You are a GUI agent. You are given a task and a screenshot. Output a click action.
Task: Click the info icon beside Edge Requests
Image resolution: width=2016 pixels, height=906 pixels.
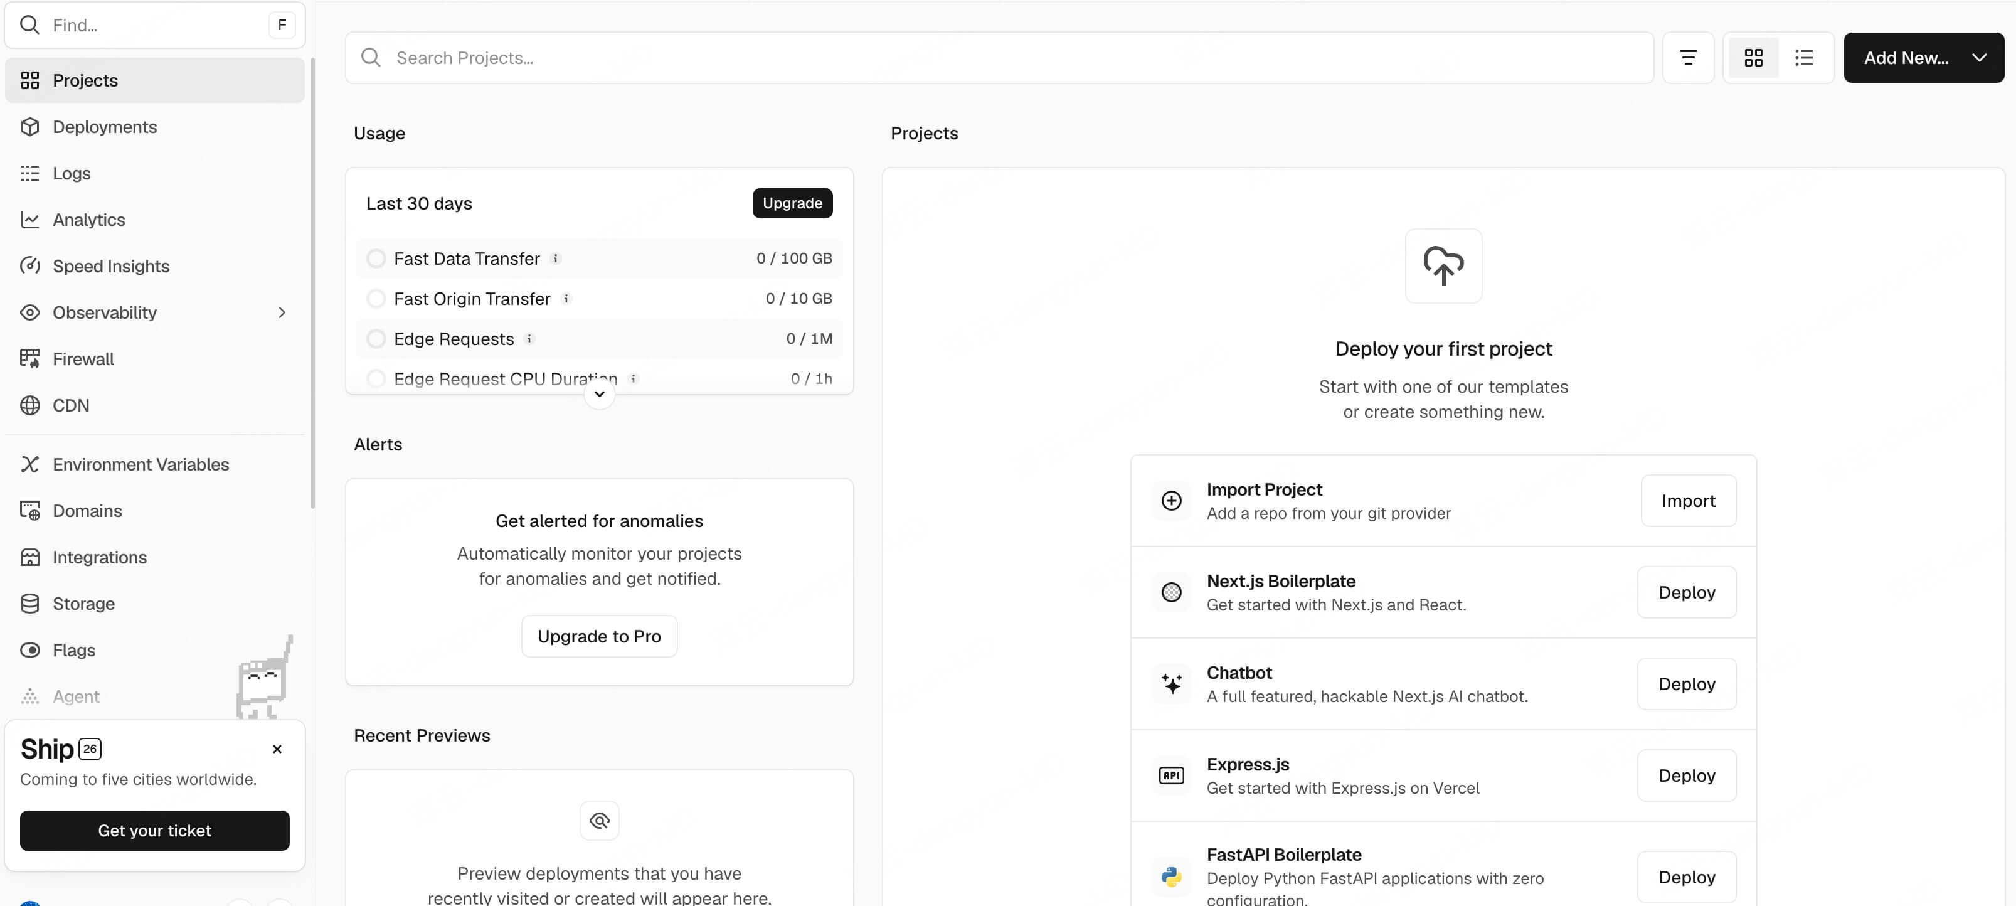529,339
